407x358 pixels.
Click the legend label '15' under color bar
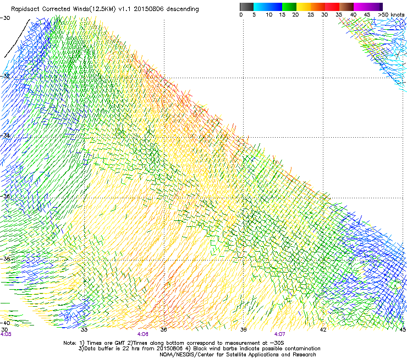tap(282, 15)
